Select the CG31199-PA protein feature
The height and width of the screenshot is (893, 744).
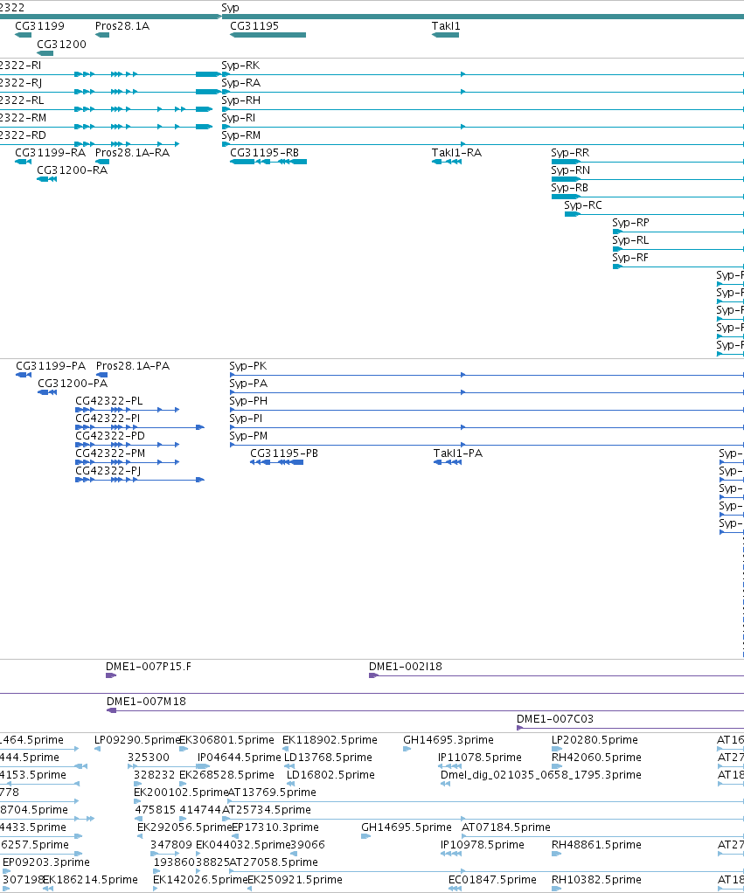24,375
